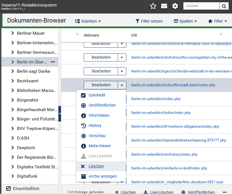This screenshot has height=194, width=232.
Task: Open the messages envelope icon
Action: coord(164,6)
